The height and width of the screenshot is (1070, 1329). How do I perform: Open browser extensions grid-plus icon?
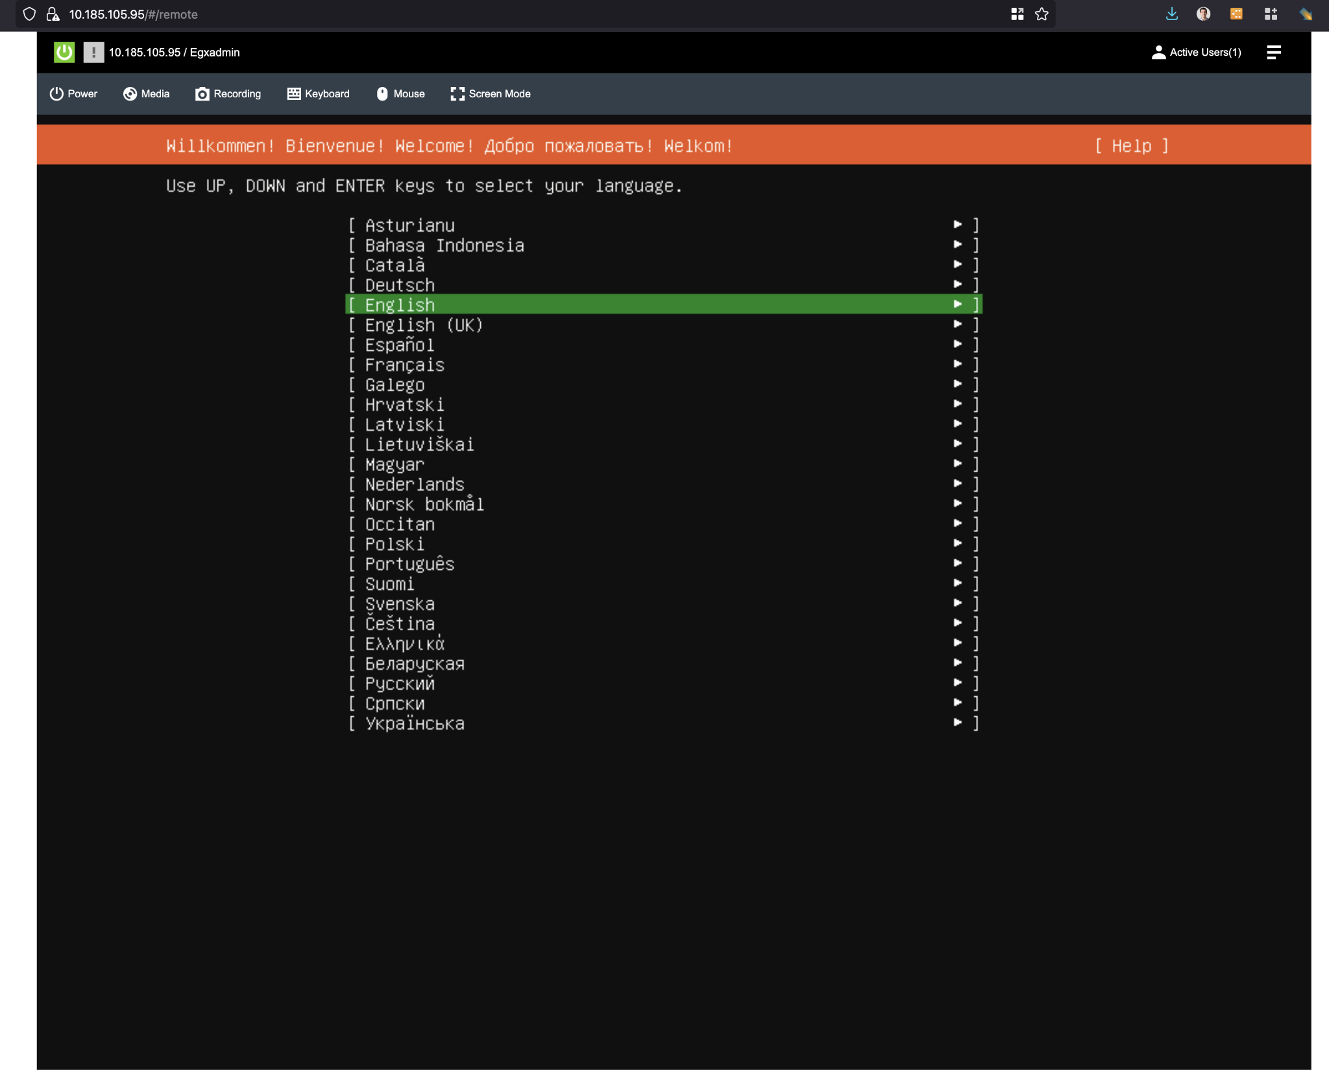tap(1271, 14)
